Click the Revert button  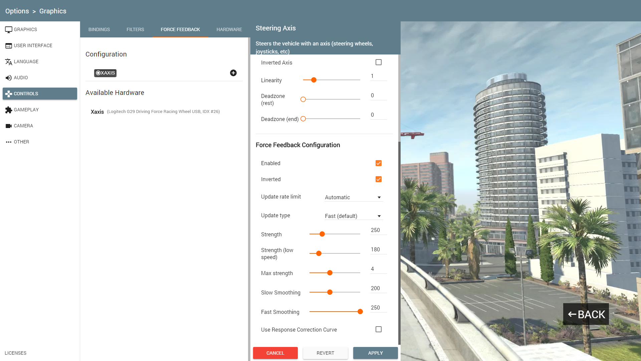(325, 353)
